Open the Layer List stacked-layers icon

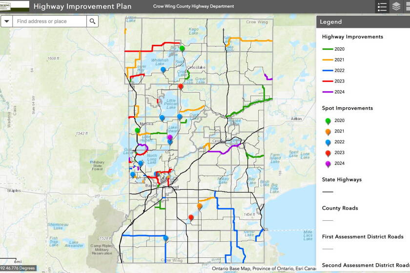[396, 6]
